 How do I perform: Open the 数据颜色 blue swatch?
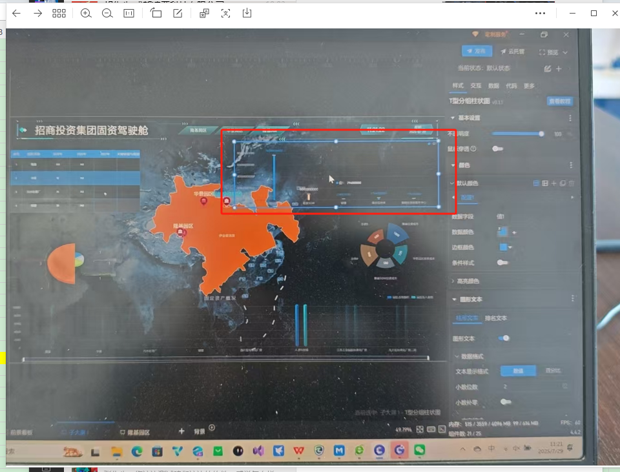[x=502, y=232]
